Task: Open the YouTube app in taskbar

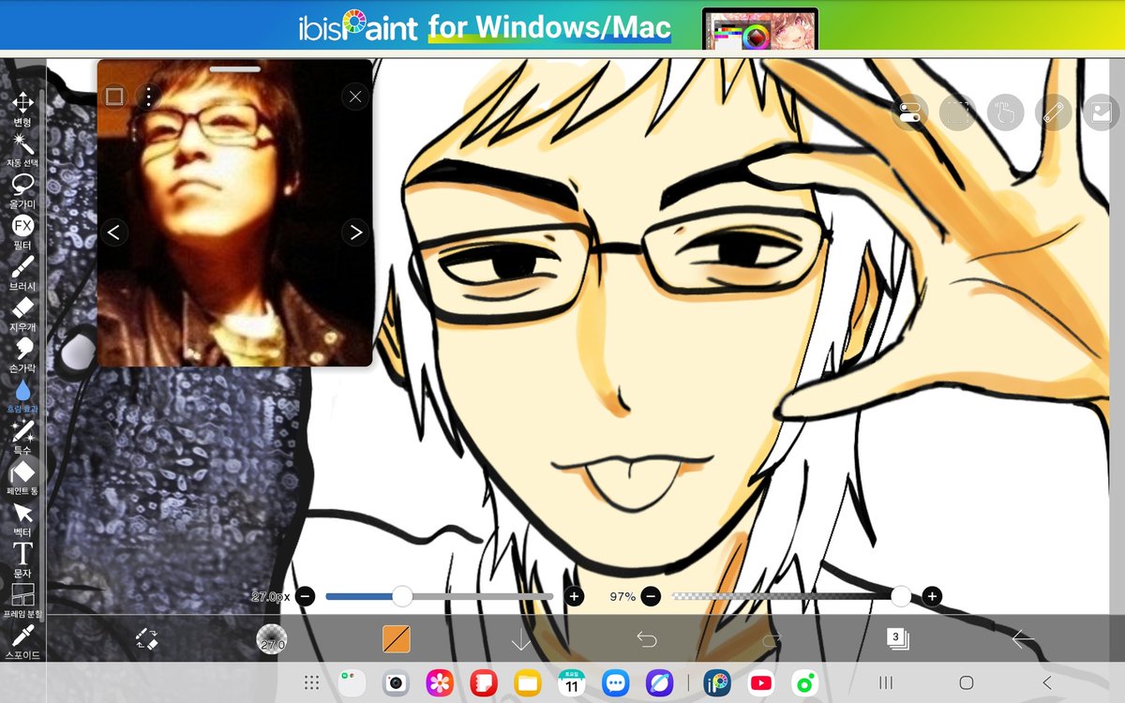Action: [761, 683]
